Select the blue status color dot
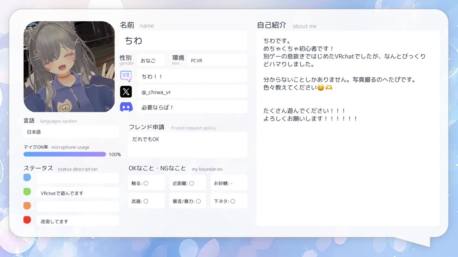This screenshot has width=458, height=257. [x=27, y=177]
